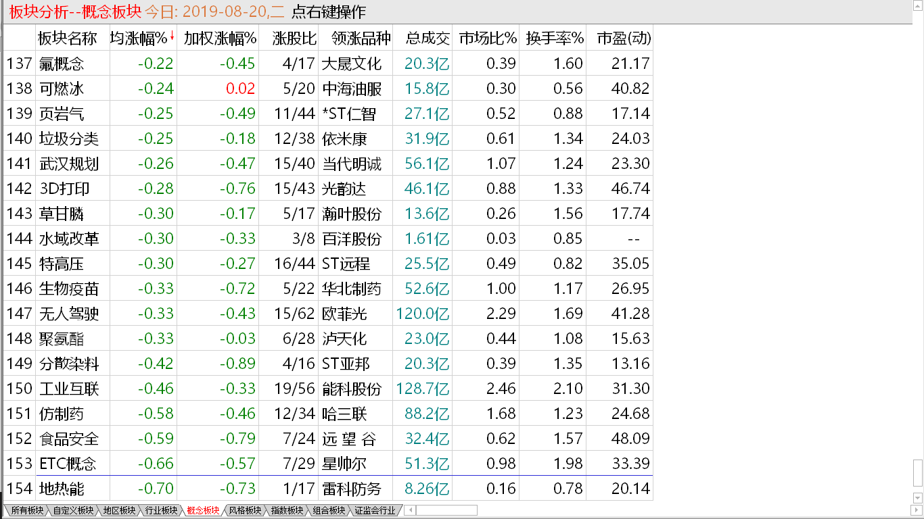
Task: Select the 氟概念 row
Action: pos(328,64)
